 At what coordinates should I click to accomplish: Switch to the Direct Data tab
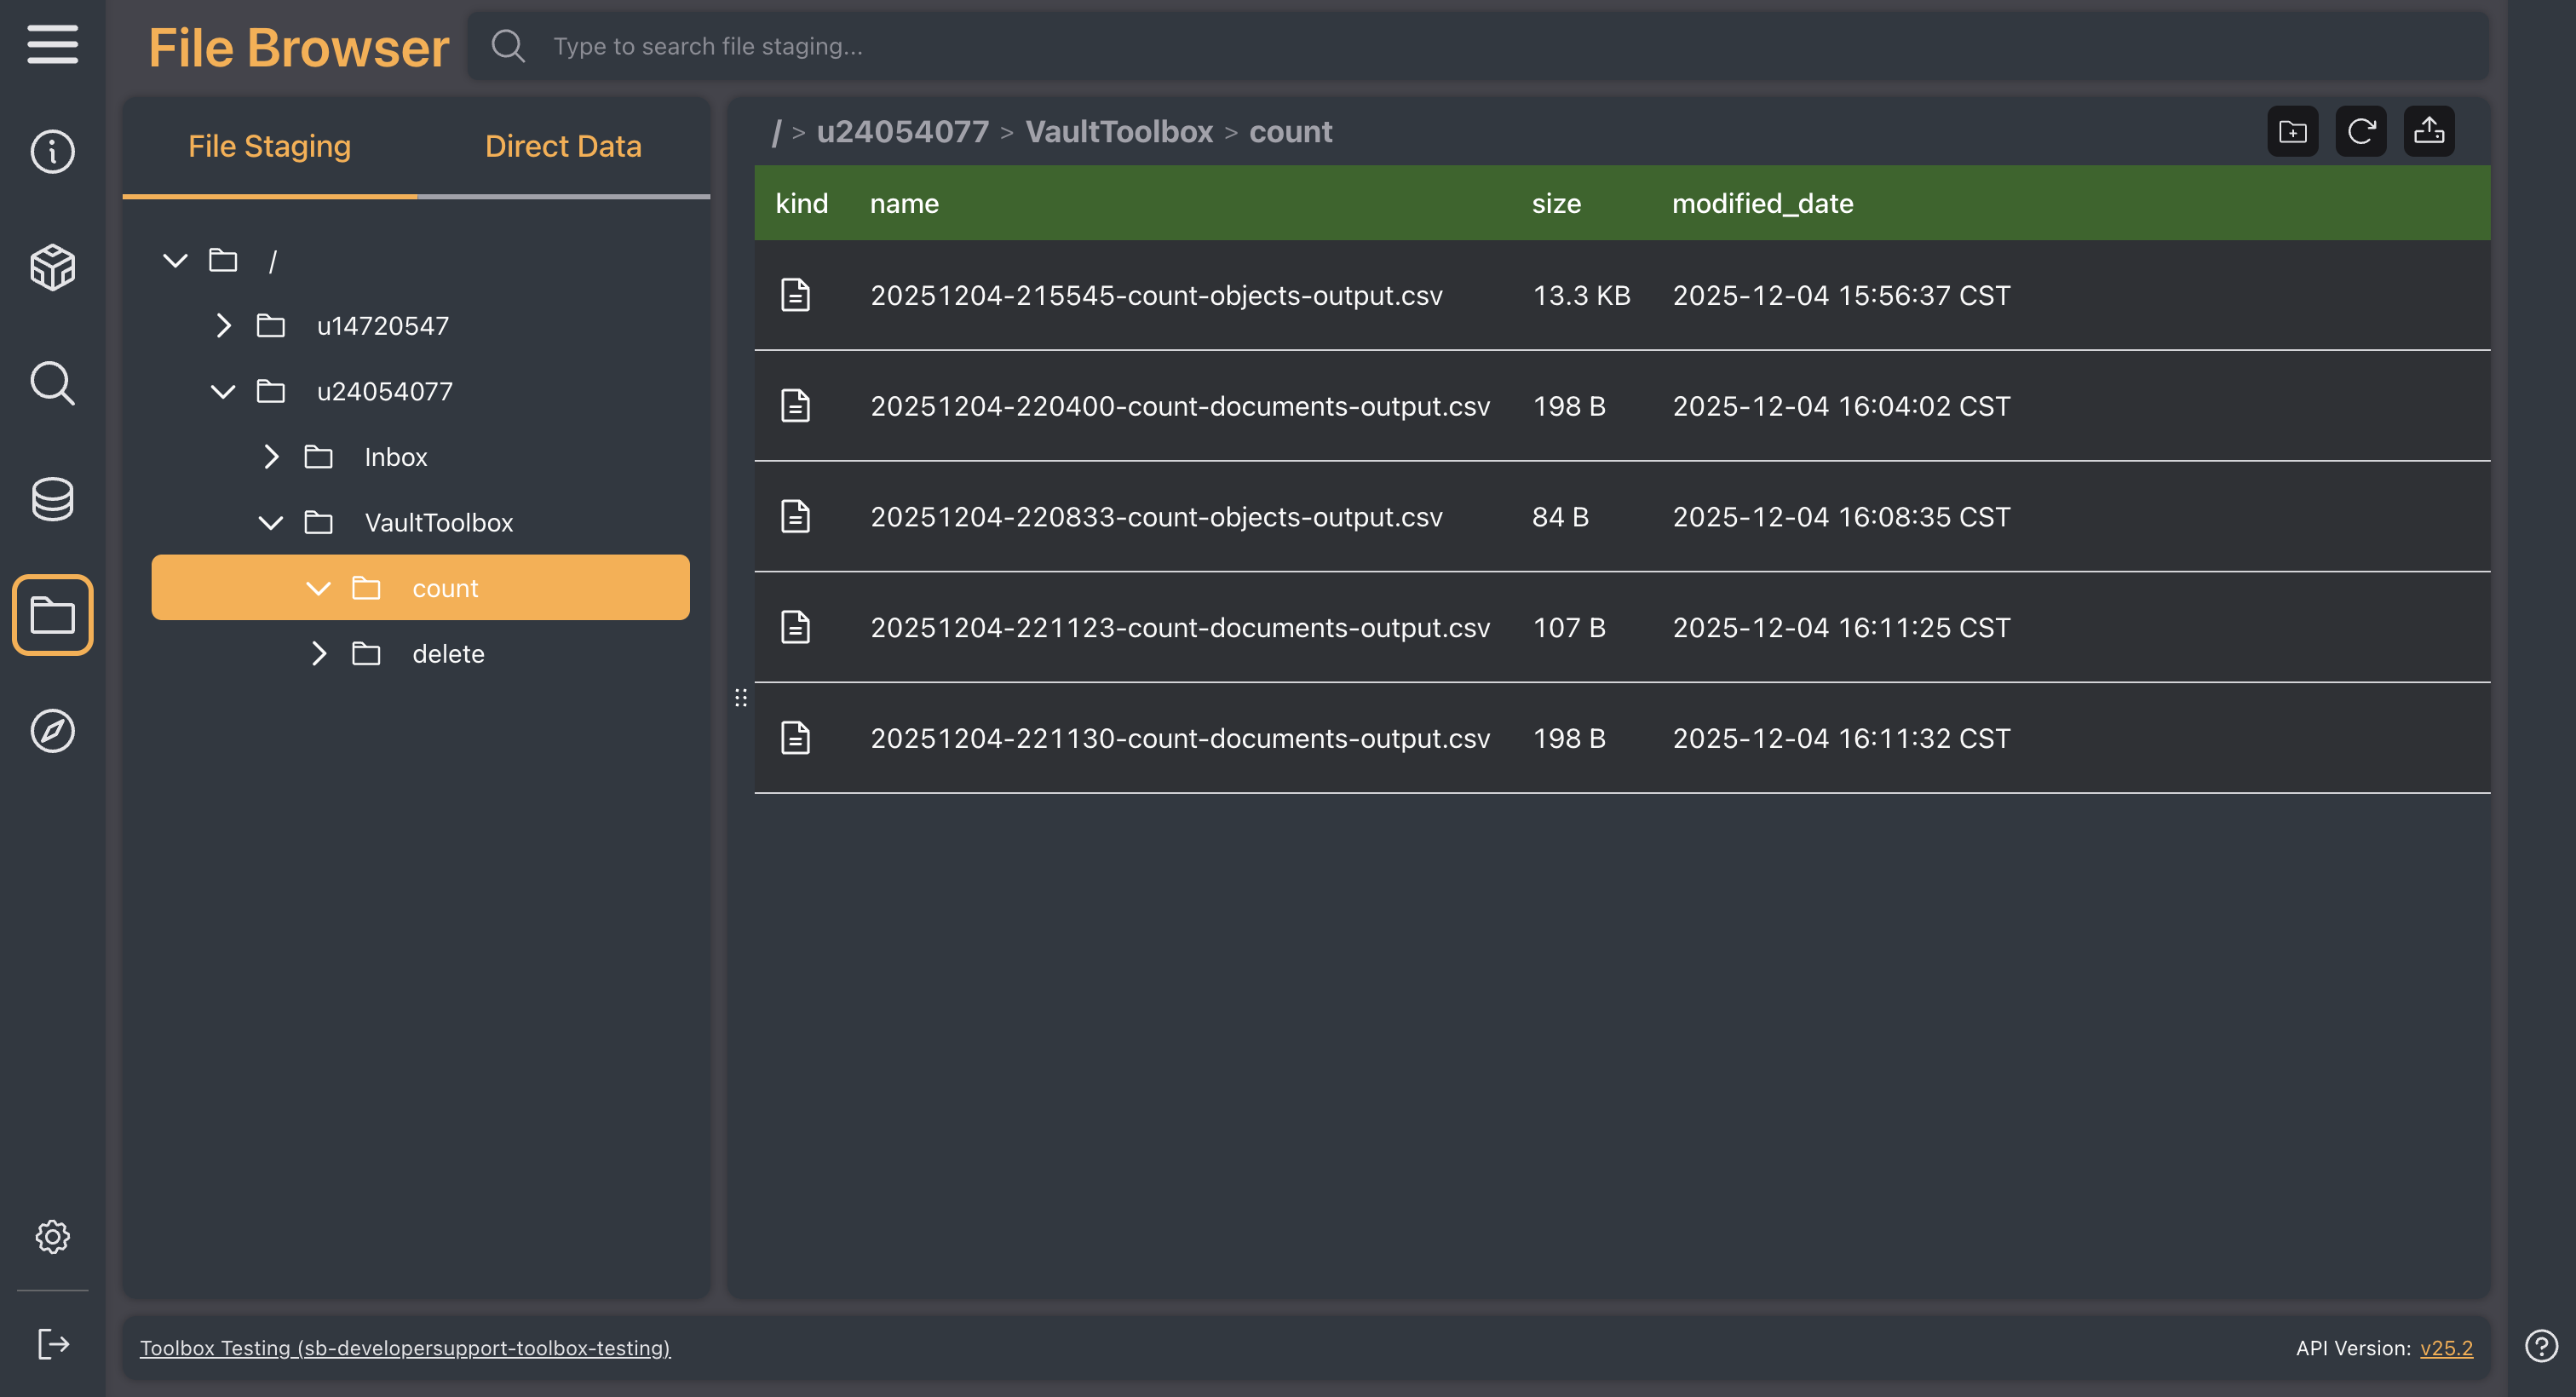click(563, 147)
